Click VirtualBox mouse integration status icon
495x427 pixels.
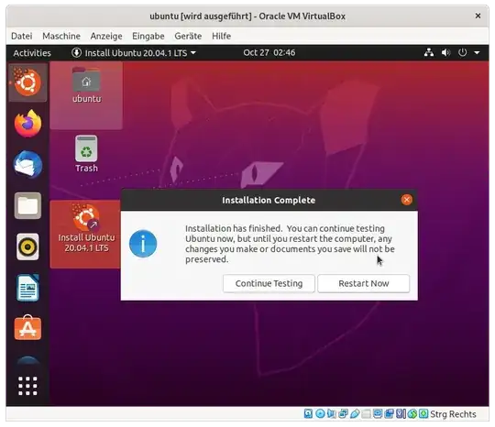pyautogui.click(x=412, y=414)
